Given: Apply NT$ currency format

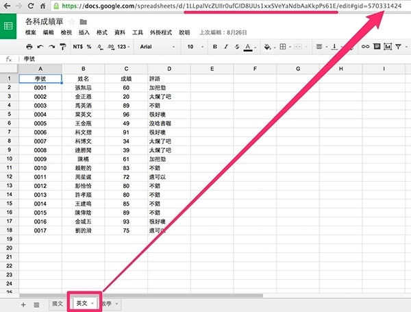Looking at the screenshot, I should coord(78,47).
